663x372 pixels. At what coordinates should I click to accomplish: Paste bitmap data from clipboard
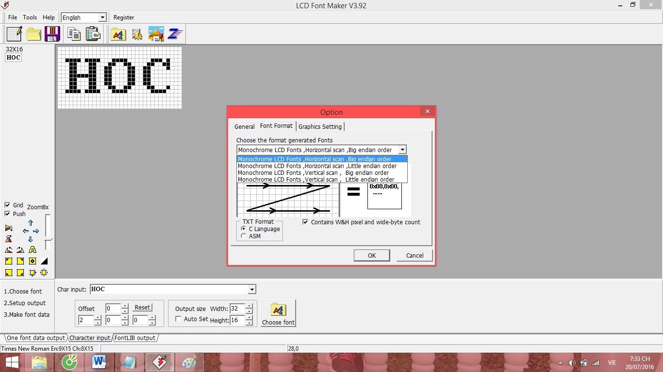[x=93, y=33]
